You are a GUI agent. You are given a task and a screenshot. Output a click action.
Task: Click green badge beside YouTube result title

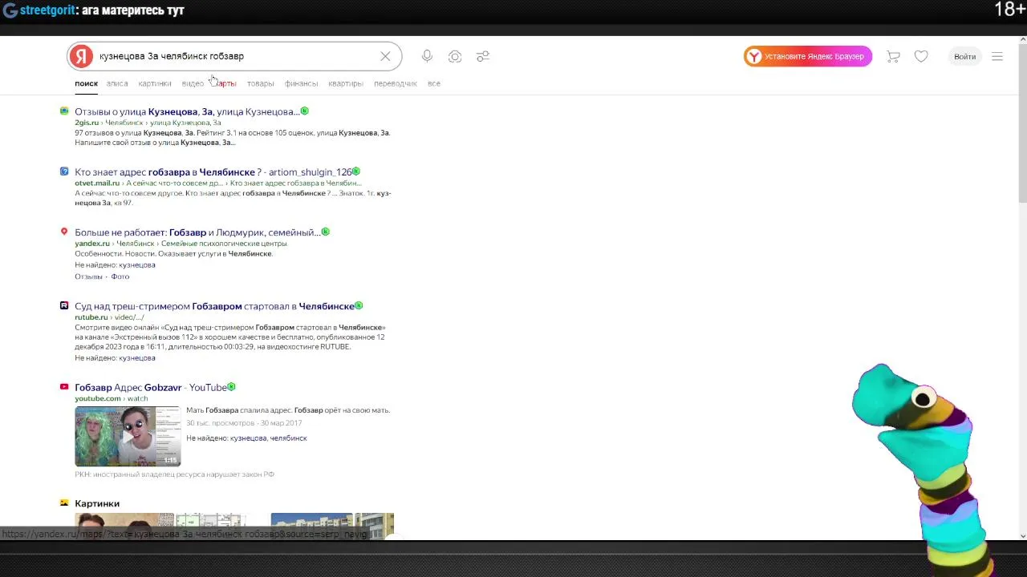(x=231, y=386)
